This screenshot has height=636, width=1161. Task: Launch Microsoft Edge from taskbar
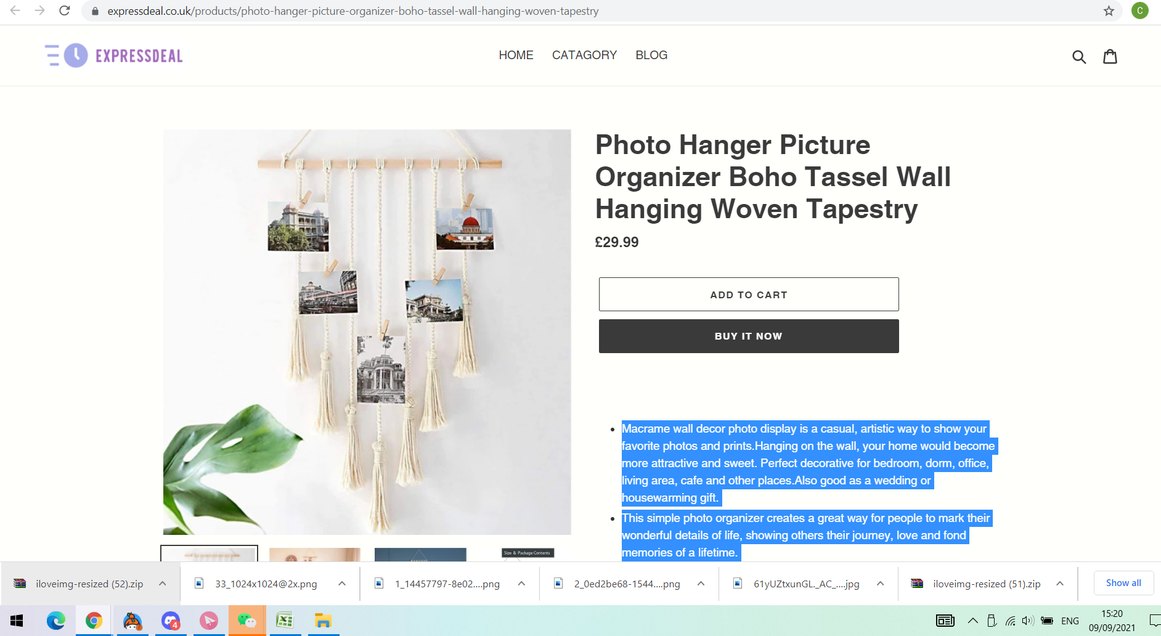(x=55, y=621)
